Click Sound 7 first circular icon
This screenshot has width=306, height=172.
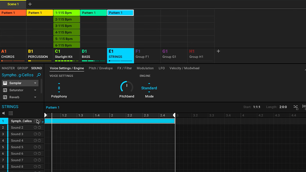(x=35, y=160)
